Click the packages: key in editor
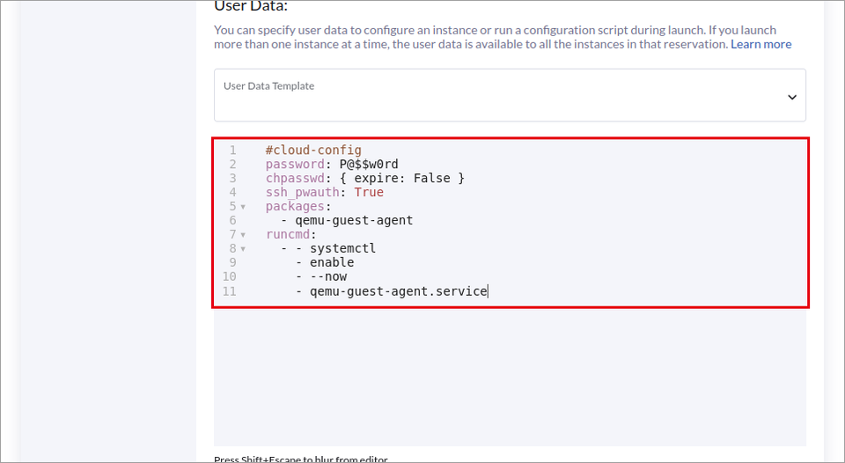The height and width of the screenshot is (463, 845). tap(298, 206)
